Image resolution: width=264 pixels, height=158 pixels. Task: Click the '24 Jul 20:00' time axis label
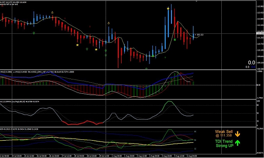(x=16, y=156)
